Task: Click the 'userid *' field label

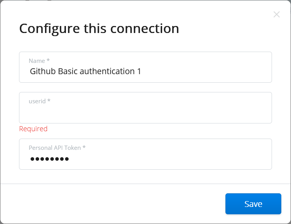Action: (x=40, y=101)
